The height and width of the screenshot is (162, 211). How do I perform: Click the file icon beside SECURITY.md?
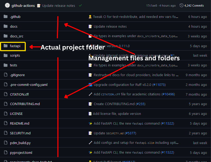[6, 133]
